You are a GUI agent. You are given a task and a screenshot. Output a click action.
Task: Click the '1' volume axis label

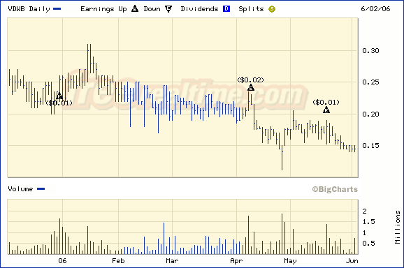(364, 233)
